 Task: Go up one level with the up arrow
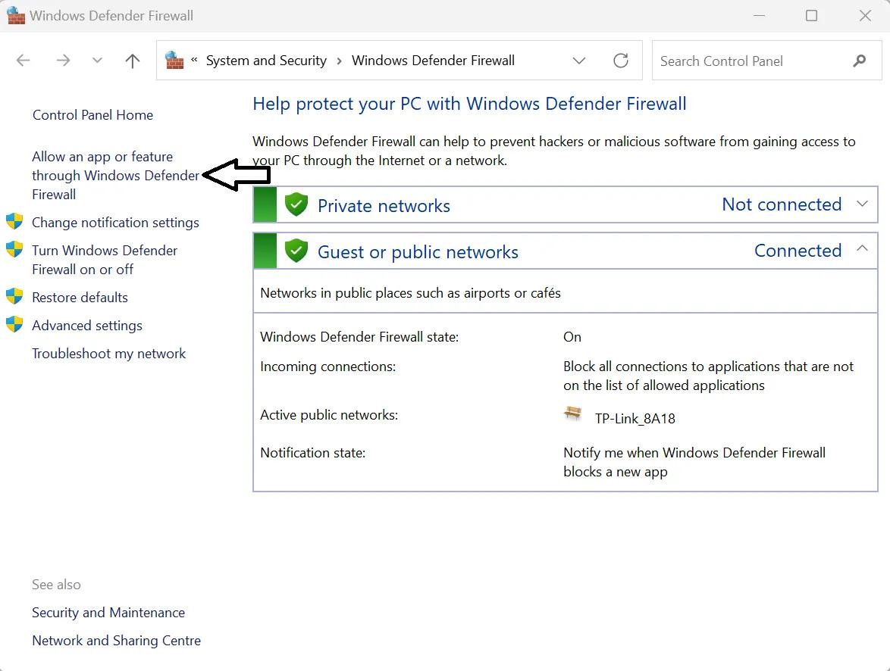[x=132, y=61]
